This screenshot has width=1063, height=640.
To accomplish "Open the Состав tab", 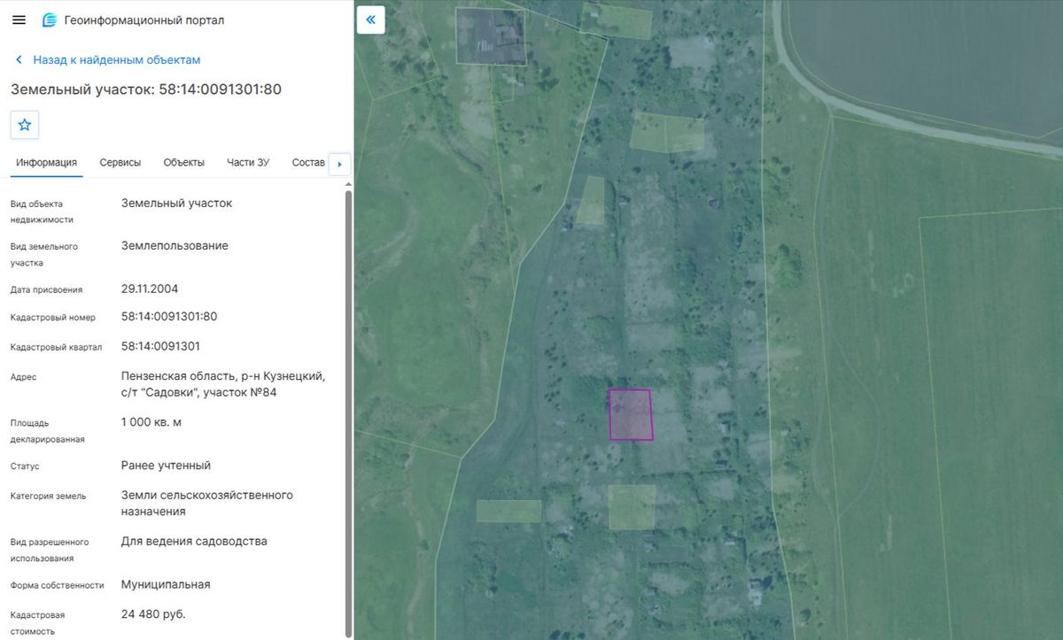I will (308, 163).
